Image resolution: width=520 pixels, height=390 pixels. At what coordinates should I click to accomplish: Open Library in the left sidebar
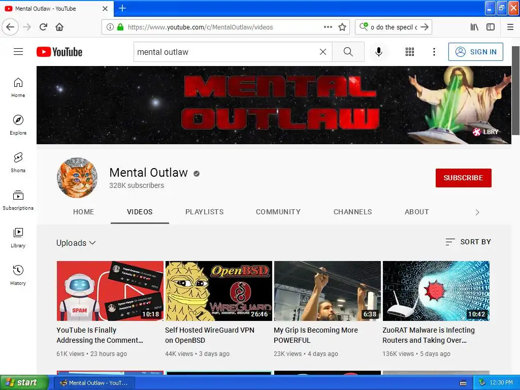point(18,238)
